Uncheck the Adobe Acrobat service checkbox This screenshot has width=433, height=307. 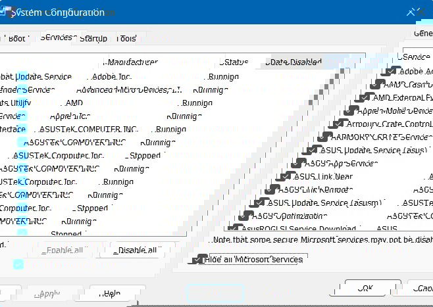click(x=390, y=72)
